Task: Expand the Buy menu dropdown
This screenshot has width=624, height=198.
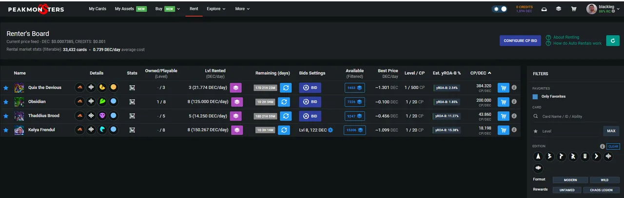Action: tap(167, 9)
